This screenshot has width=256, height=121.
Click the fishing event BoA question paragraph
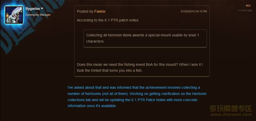(x=140, y=67)
